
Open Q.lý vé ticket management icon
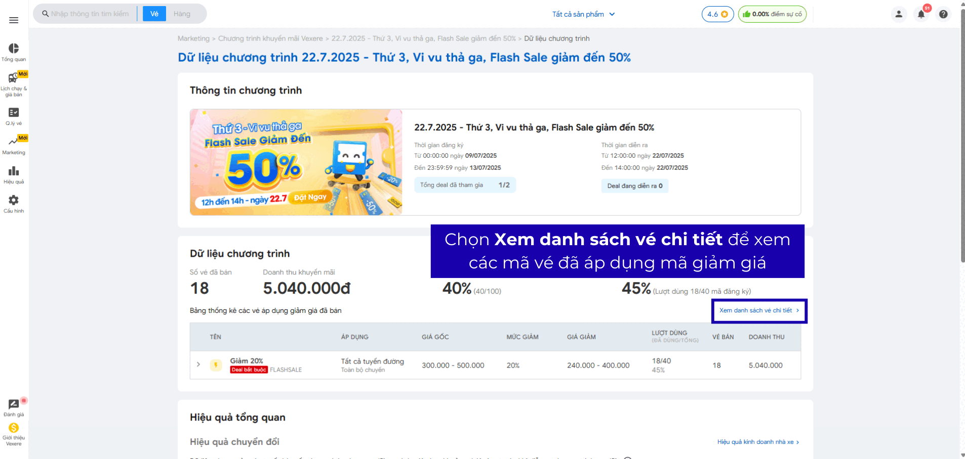14,113
